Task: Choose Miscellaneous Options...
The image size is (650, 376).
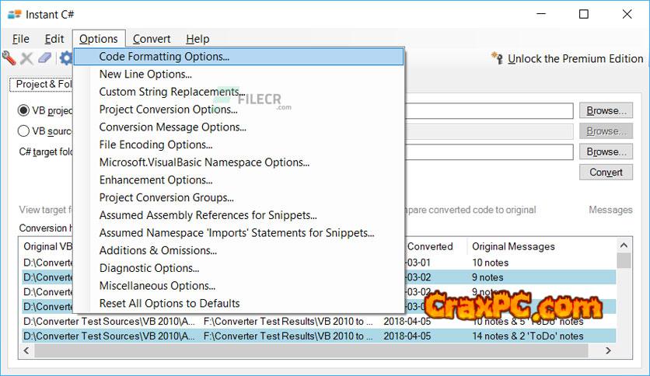Action: (239, 286)
